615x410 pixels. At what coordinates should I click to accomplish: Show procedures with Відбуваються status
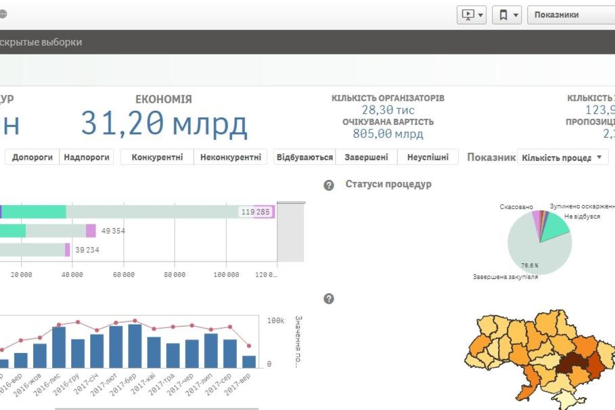tap(305, 157)
